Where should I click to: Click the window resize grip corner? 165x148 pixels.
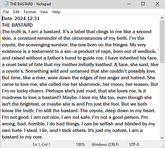click(163, 146)
